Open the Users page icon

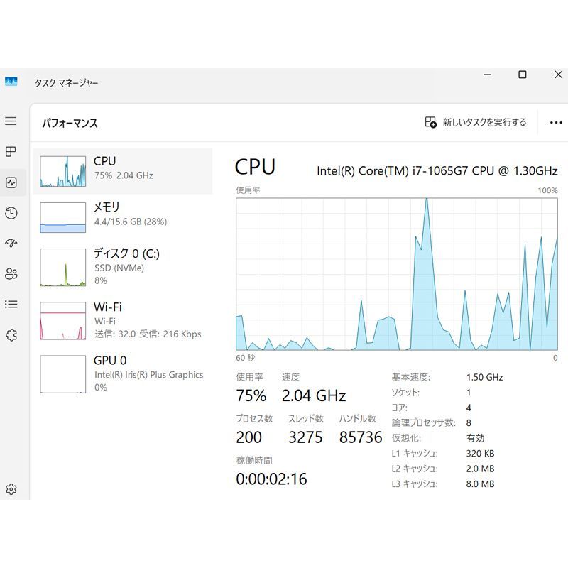coord(11,274)
